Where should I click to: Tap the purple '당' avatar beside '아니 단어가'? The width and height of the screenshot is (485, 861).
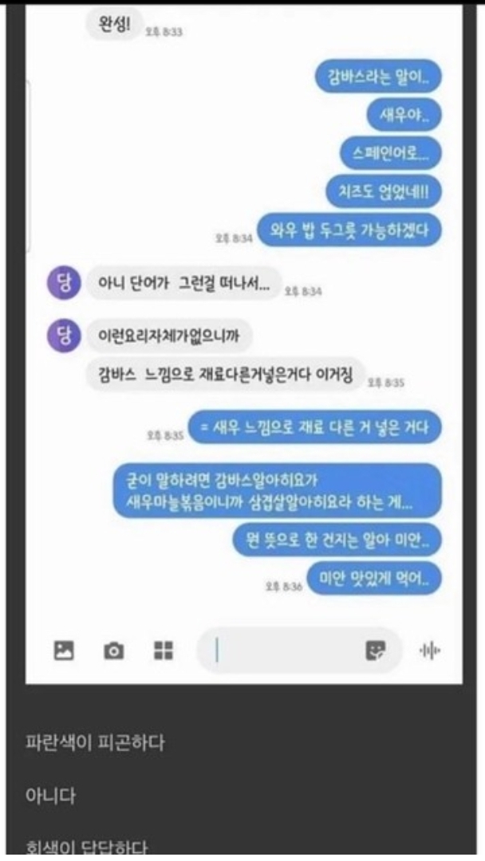[x=64, y=284]
